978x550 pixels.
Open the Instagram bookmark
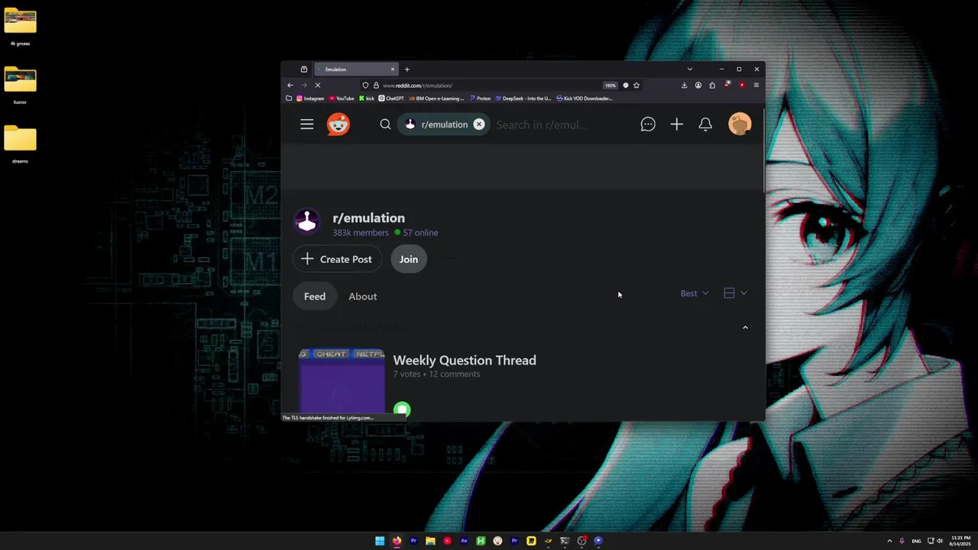(x=310, y=99)
